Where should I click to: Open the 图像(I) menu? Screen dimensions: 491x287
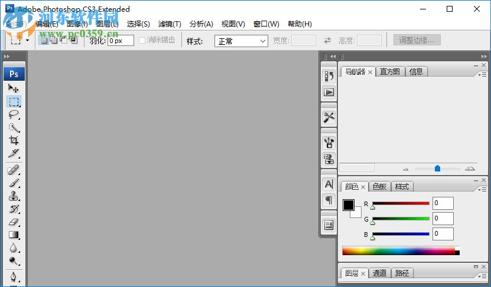(x=77, y=24)
